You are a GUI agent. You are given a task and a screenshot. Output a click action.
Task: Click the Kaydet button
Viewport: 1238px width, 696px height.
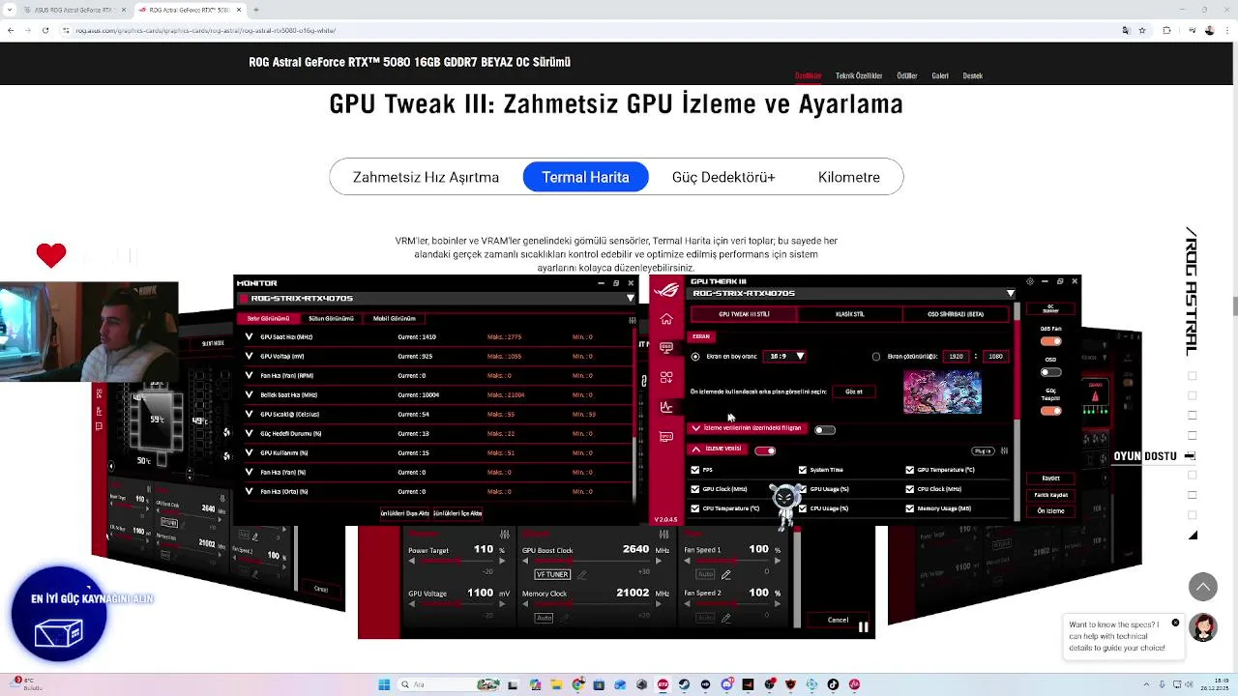[1051, 478]
